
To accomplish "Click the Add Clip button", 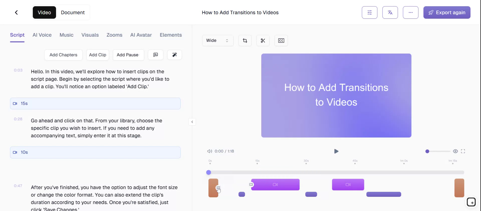I will coord(98,55).
